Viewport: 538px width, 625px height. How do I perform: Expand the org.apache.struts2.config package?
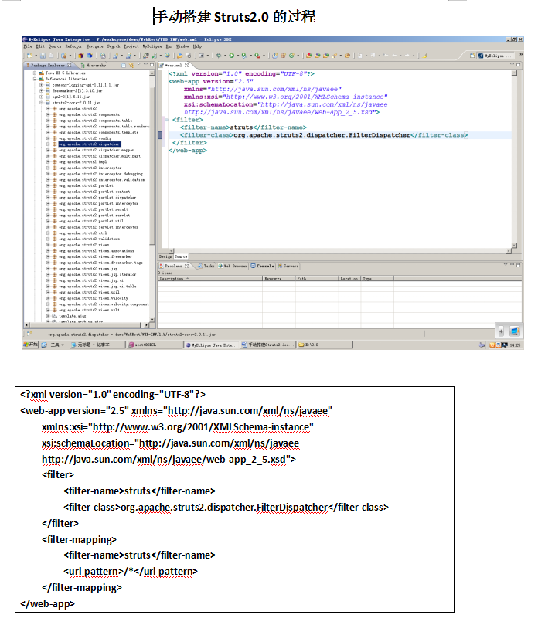(48, 138)
